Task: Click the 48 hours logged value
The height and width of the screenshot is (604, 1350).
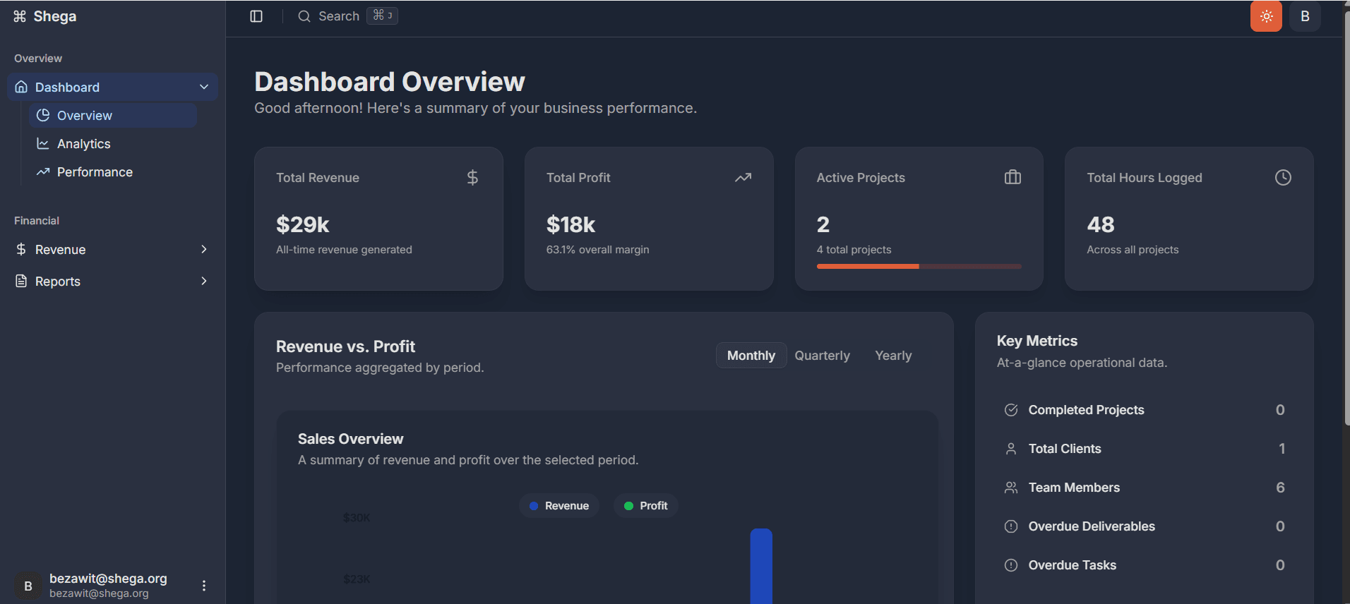Action: click(1101, 224)
